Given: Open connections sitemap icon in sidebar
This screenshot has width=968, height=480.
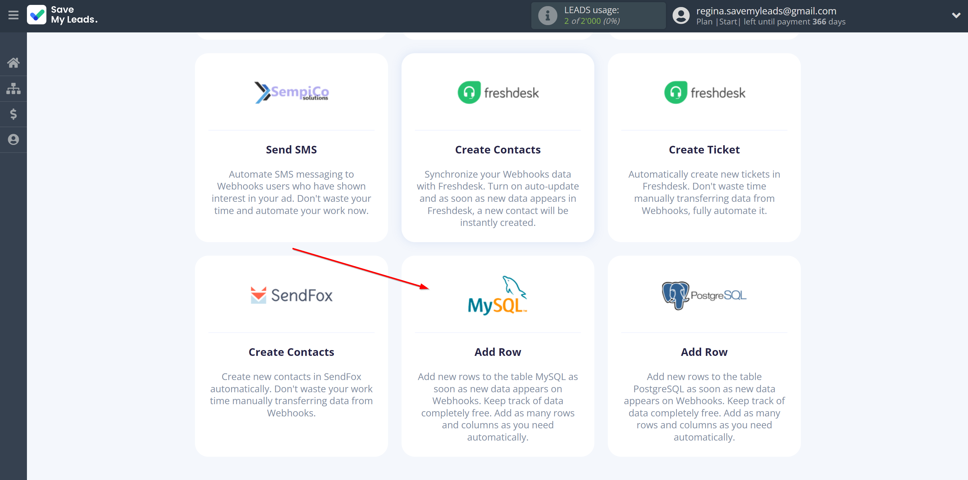Looking at the screenshot, I should click(13, 89).
